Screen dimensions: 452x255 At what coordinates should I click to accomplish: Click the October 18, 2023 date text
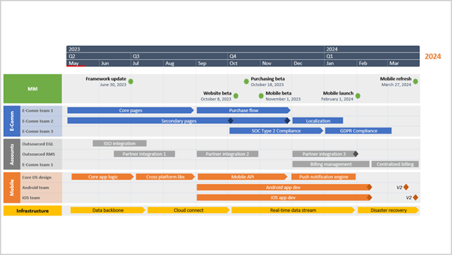267,85
